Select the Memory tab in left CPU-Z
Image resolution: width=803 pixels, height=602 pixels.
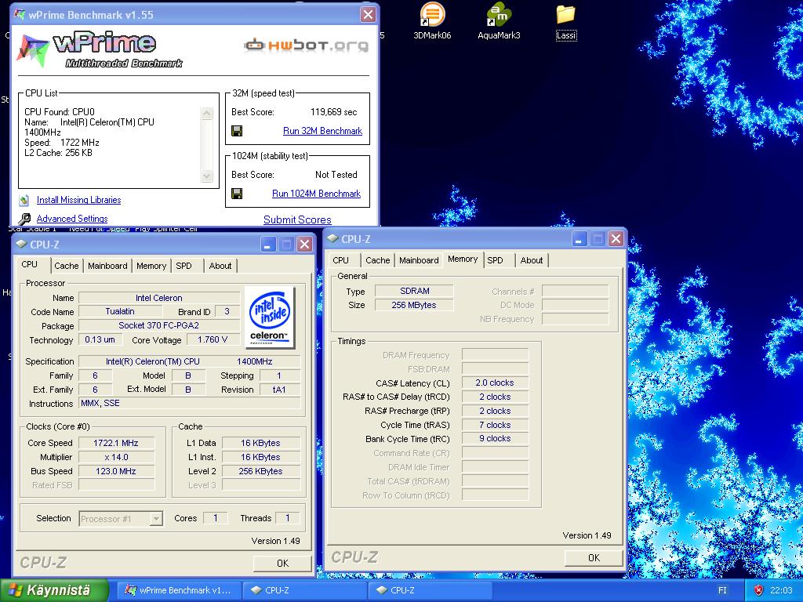pyautogui.click(x=151, y=267)
